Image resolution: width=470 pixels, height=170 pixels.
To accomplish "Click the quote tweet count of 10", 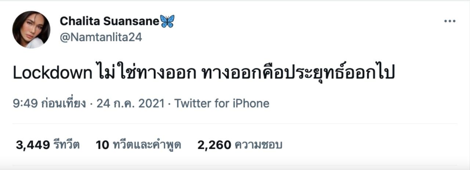I will point(102,145).
